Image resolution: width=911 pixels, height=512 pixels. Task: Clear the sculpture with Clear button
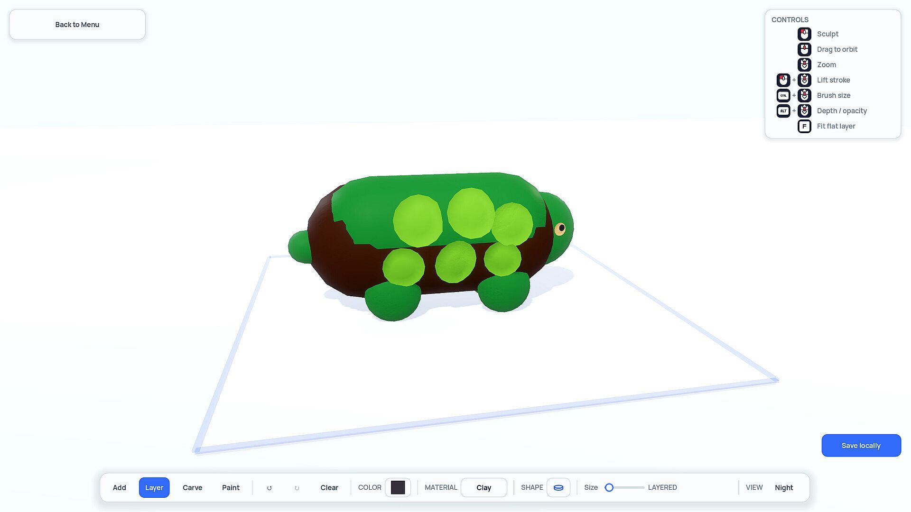tap(329, 487)
